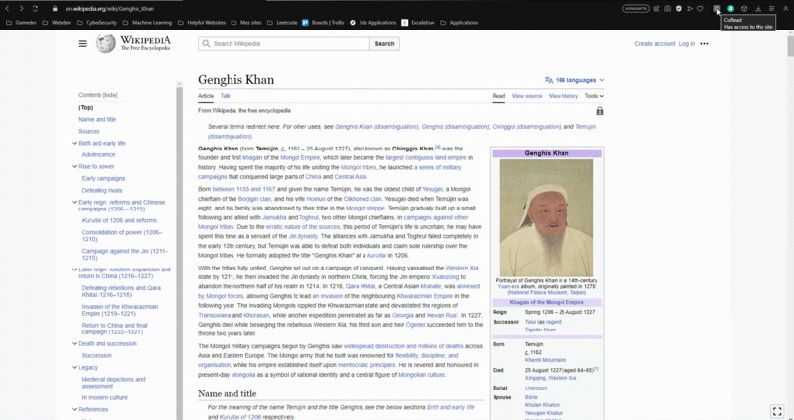
Task: Open the shield ad-blocker icon
Action: tap(679, 9)
